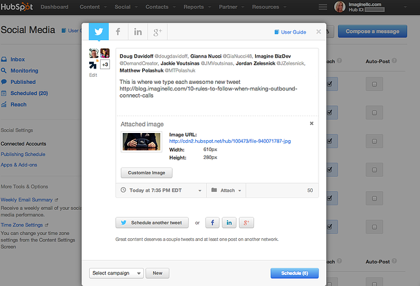Click the clock icon in schedule bar
Image resolution: width=420 pixels, height=286 pixels.
[123, 190]
